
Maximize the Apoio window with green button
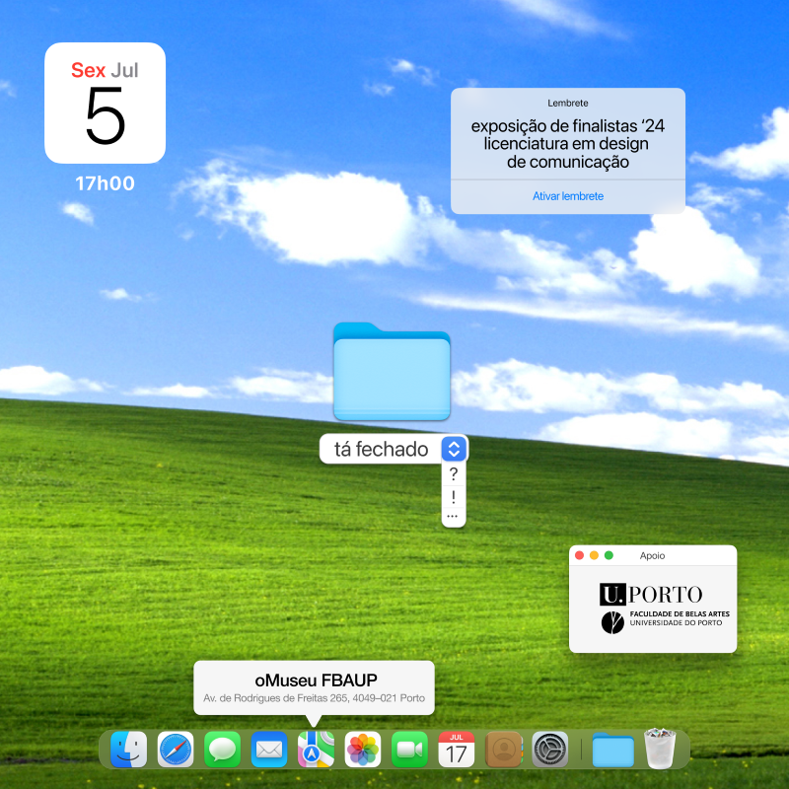[x=609, y=555]
